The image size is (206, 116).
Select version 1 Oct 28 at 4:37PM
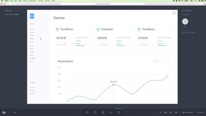[12, 14]
